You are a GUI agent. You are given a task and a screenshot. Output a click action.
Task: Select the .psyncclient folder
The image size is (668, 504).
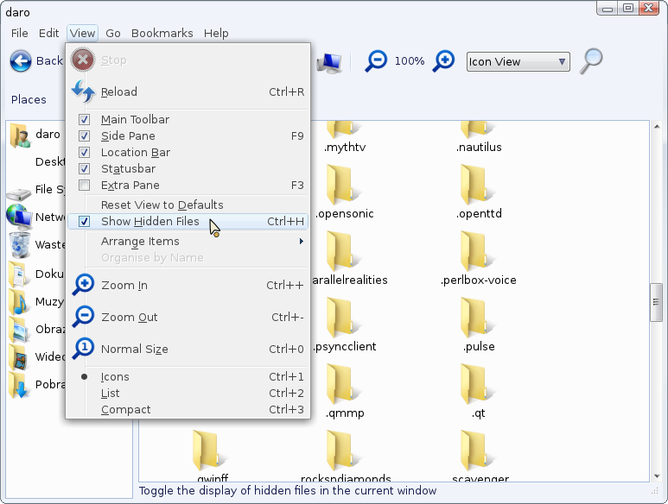pos(344,325)
